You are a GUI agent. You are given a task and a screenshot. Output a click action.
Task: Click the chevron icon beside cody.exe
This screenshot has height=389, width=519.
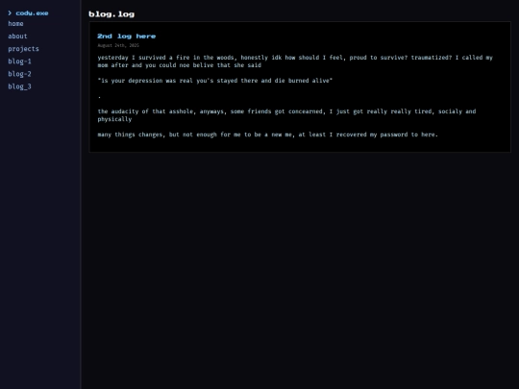coord(10,12)
